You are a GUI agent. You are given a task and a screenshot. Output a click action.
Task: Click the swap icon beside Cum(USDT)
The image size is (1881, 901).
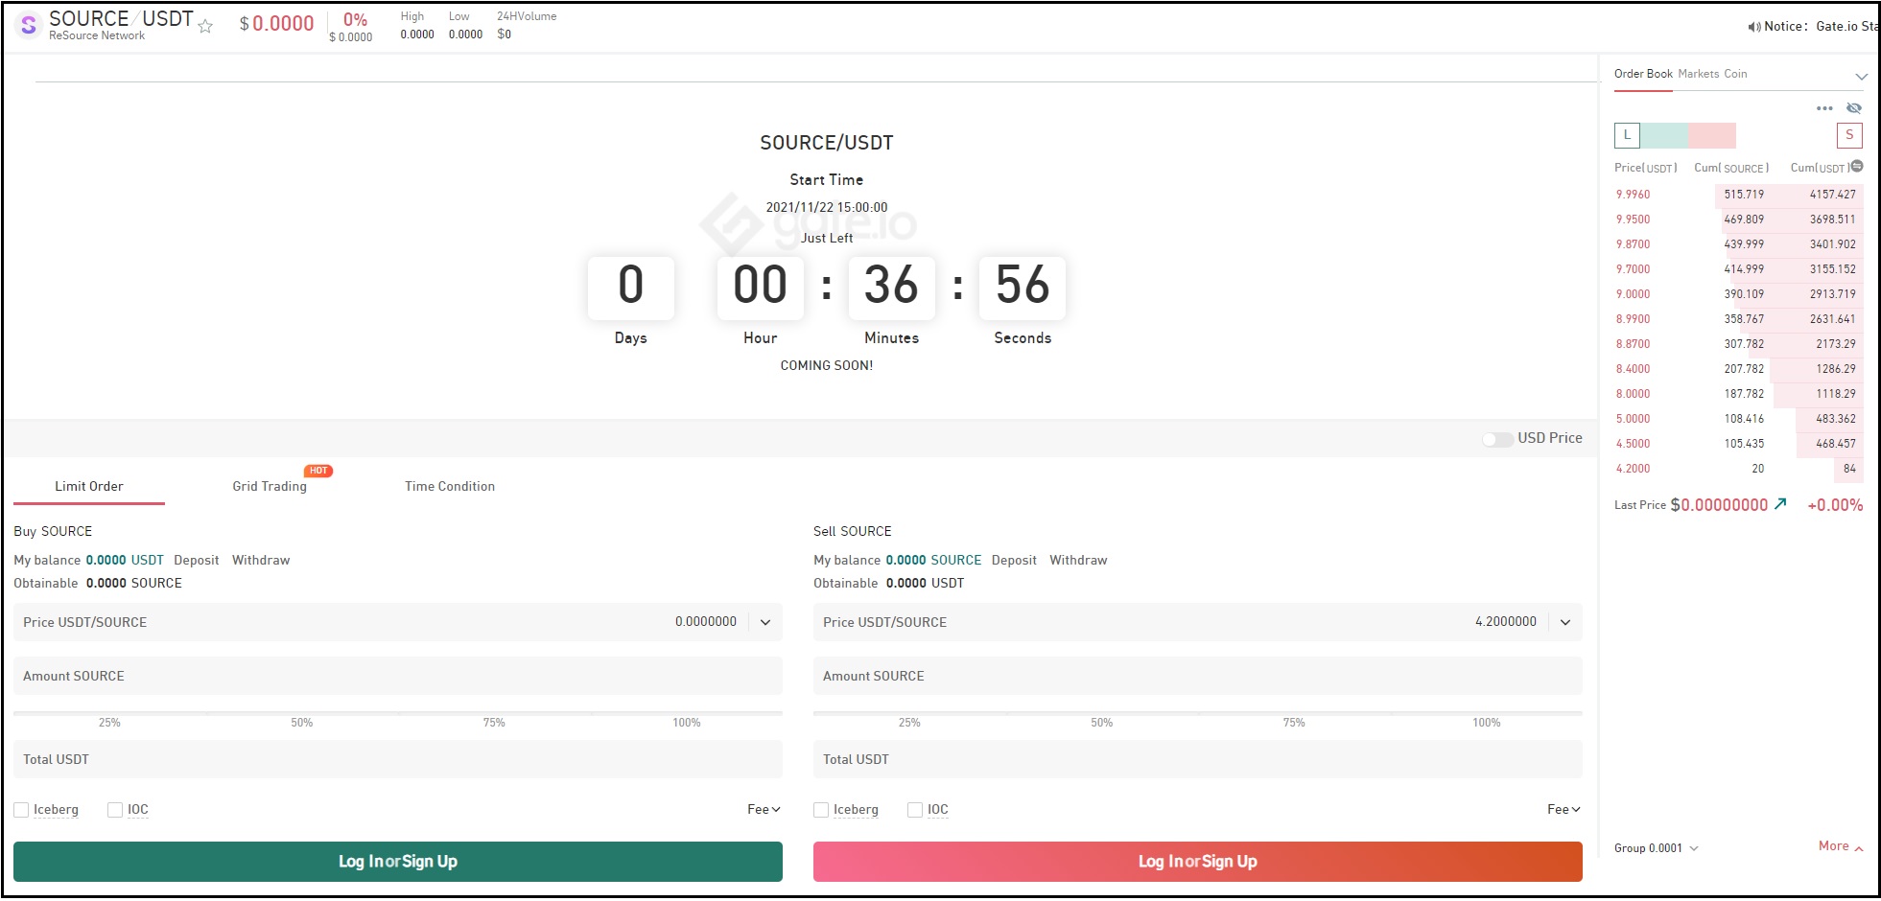pyautogui.click(x=1857, y=167)
